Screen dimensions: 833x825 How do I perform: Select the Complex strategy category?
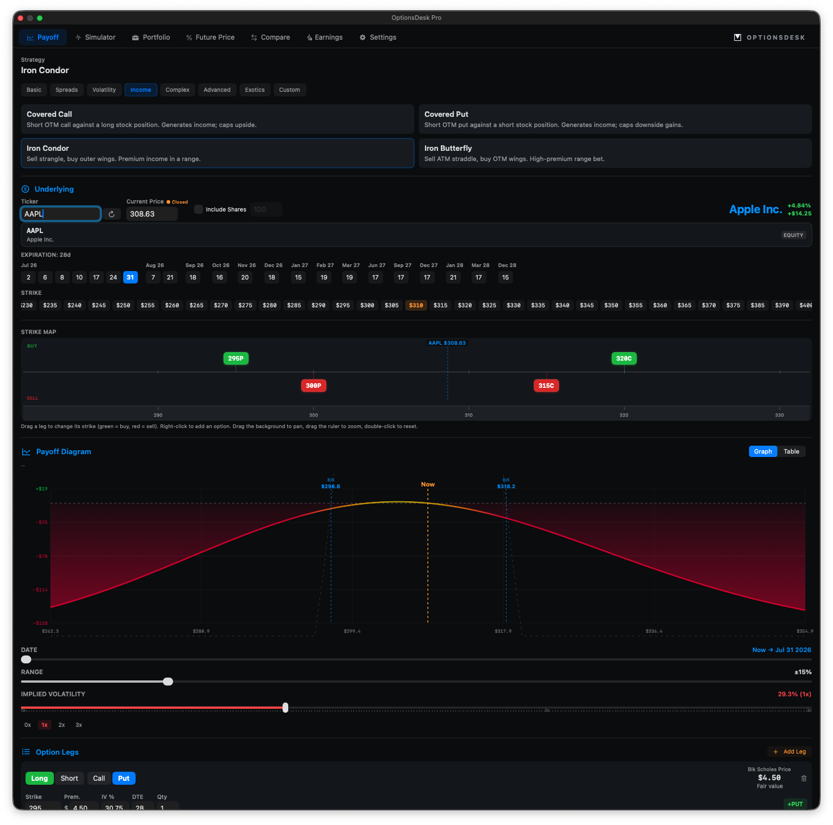coord(178,90)
